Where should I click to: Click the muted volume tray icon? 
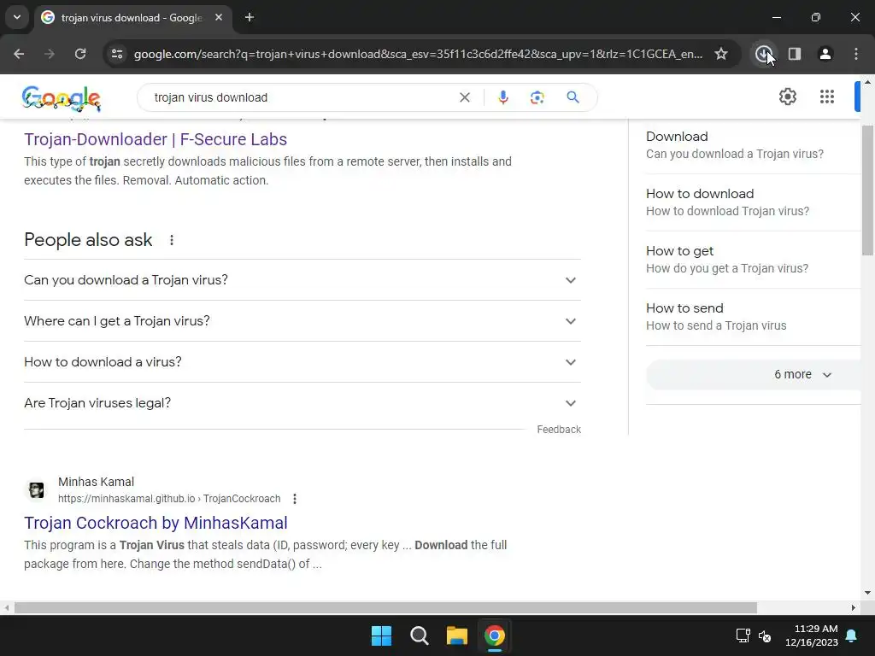pos(765,635)
